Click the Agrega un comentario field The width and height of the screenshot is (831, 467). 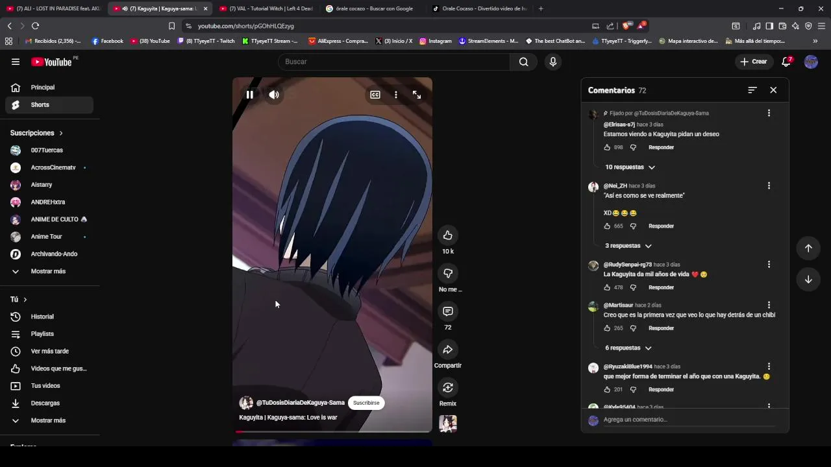click(x=689, y=420)
